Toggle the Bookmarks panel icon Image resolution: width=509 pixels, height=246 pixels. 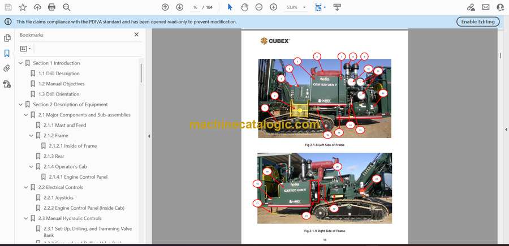(7, 53)
